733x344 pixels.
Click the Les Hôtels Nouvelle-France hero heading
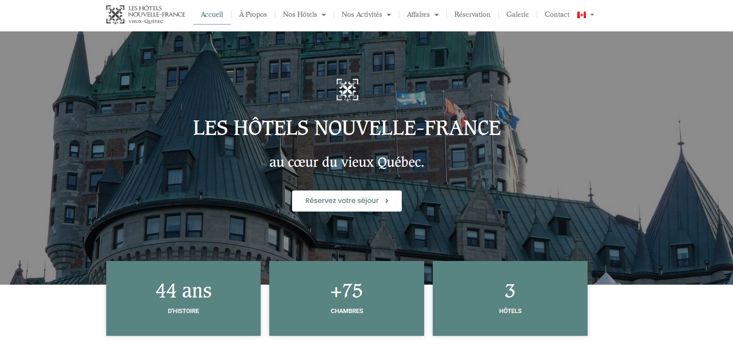[x=347, y=128]
